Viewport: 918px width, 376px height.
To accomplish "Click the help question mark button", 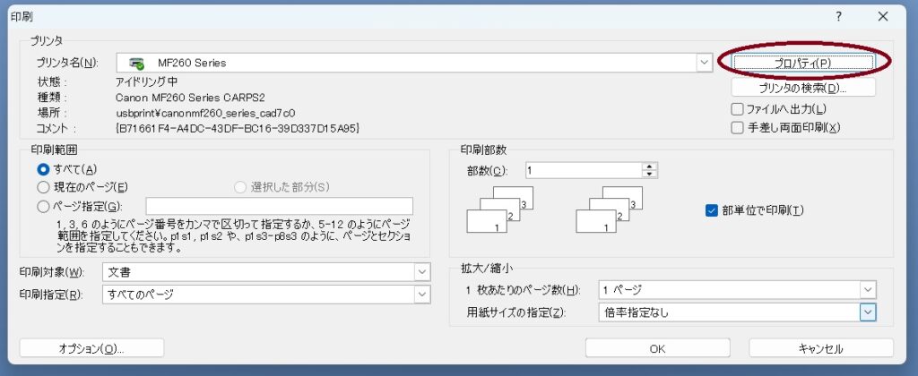I will coord(839,16).
